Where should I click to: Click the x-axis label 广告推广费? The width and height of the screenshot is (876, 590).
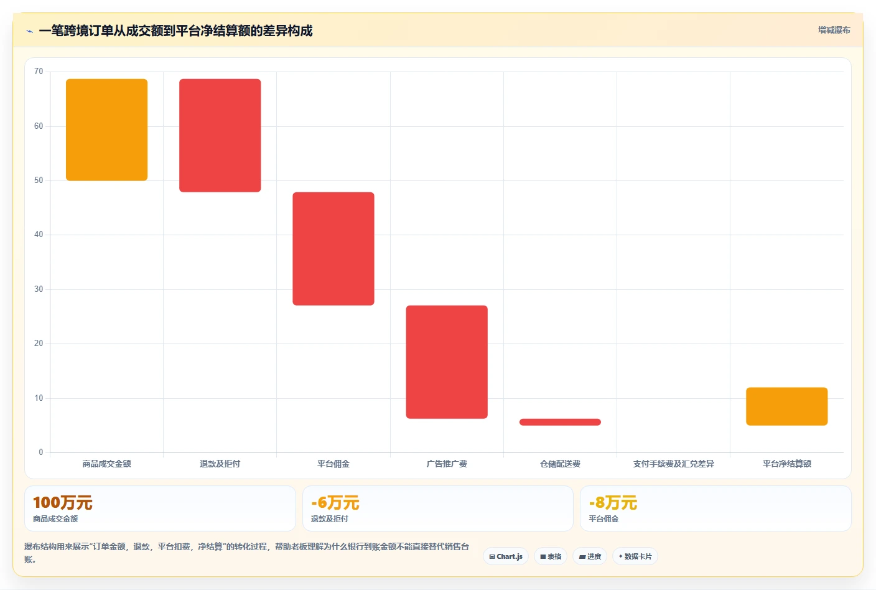[447, 464]
